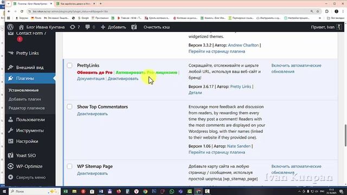Open Photoshop from the taskbar

(154, 191)
